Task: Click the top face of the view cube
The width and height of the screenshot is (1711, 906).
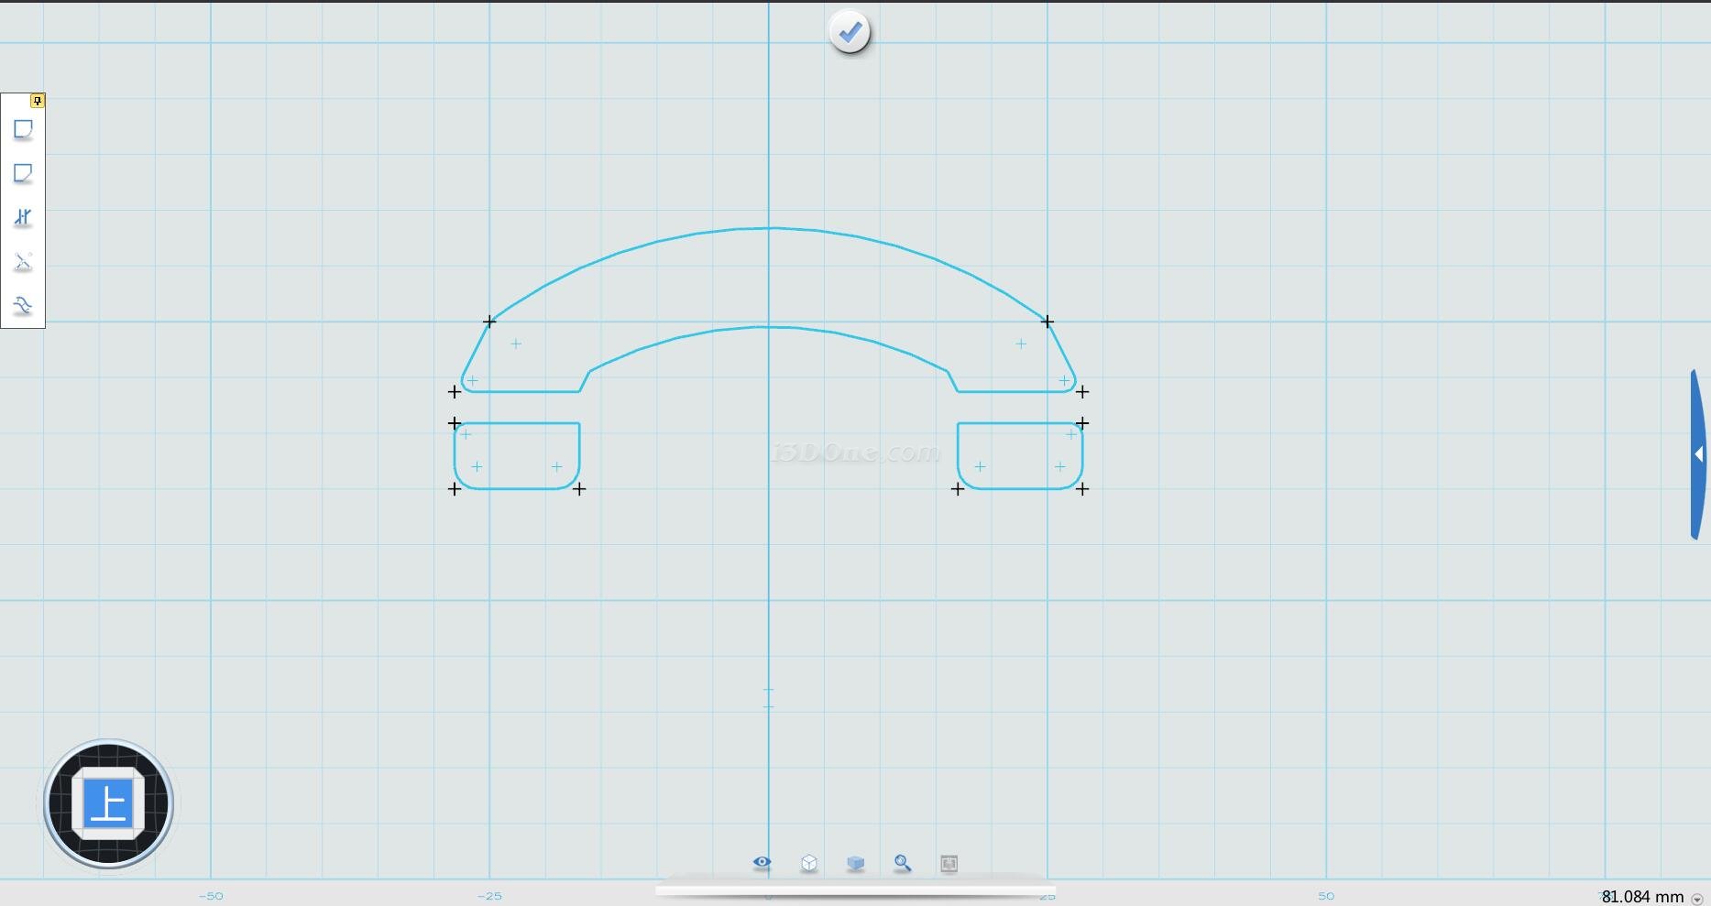Action: (108, 803)
